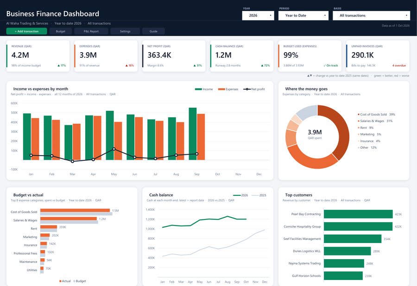Click the 'Utilities' budget category label
417x286 pixels.
(x=32, y=270)
